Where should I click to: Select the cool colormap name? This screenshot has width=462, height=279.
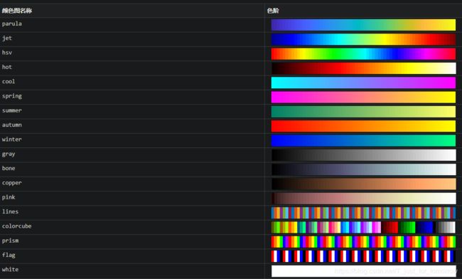(9, 81)
